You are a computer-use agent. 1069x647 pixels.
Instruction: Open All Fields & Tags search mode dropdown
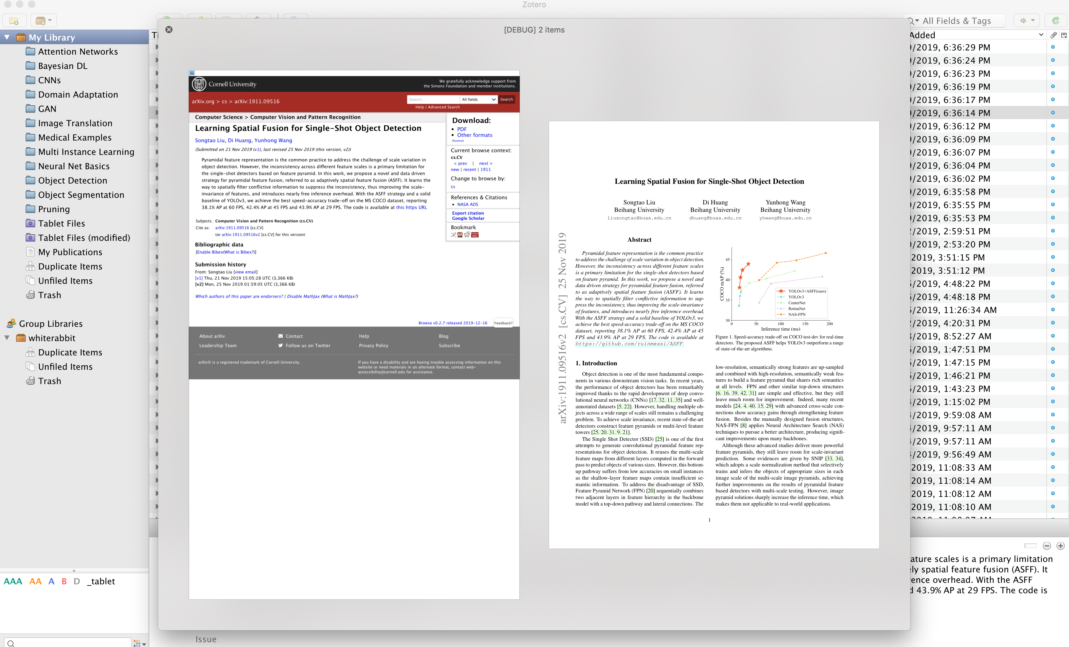click(x=914, y=21)
